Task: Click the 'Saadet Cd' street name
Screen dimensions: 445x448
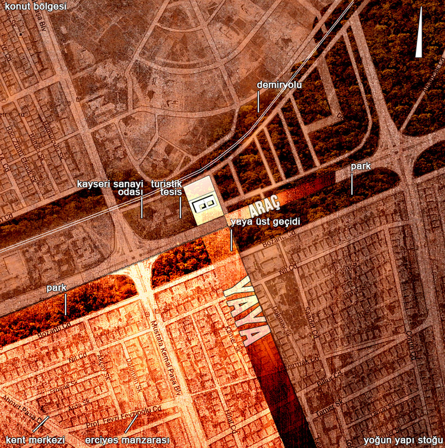Action: pyautogui.click(x=311, y=322)
